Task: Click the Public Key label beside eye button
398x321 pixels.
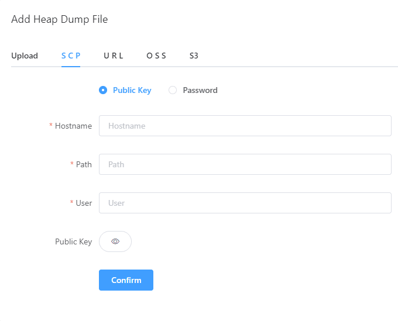Action: coord(73,241)
